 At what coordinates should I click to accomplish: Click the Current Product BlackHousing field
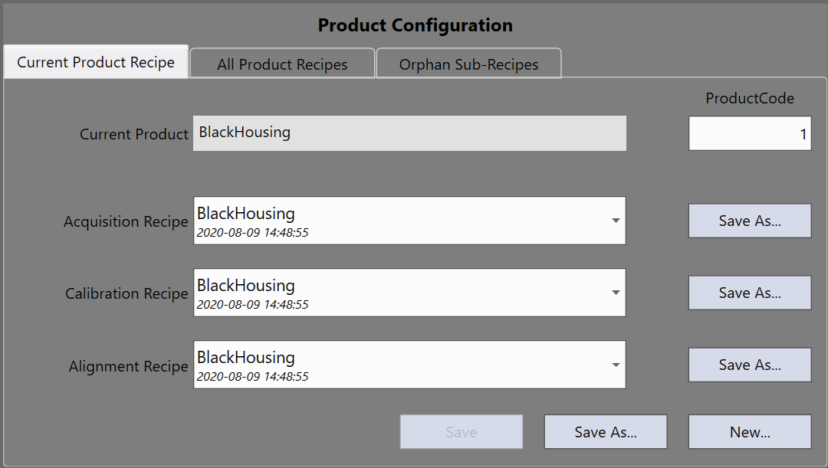[409, 133]
